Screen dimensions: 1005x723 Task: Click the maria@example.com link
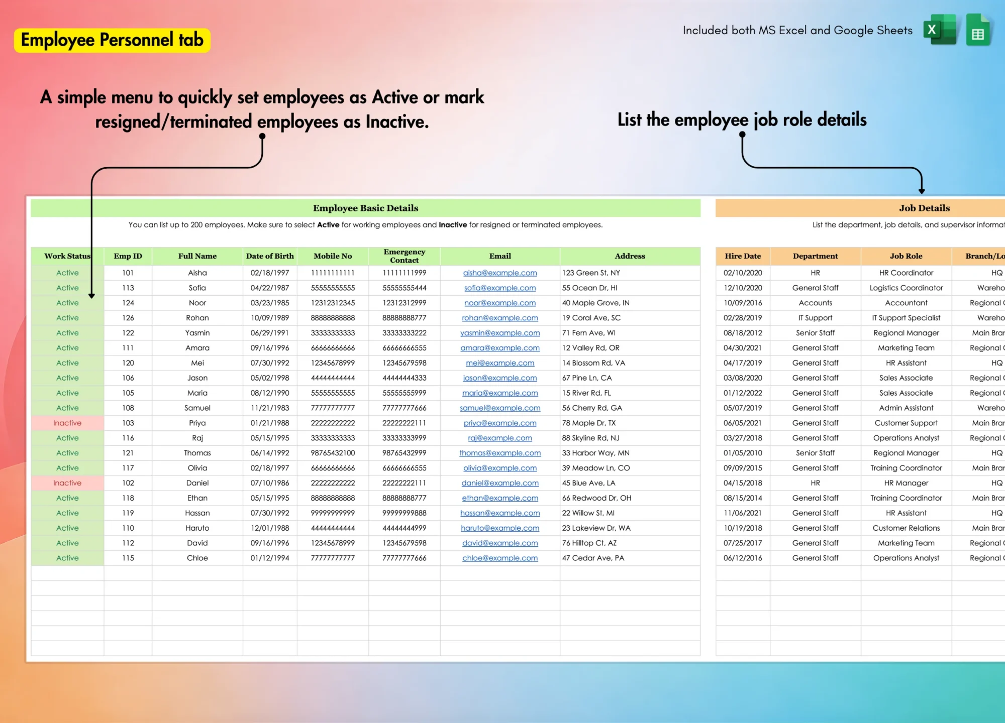(500, 393)
